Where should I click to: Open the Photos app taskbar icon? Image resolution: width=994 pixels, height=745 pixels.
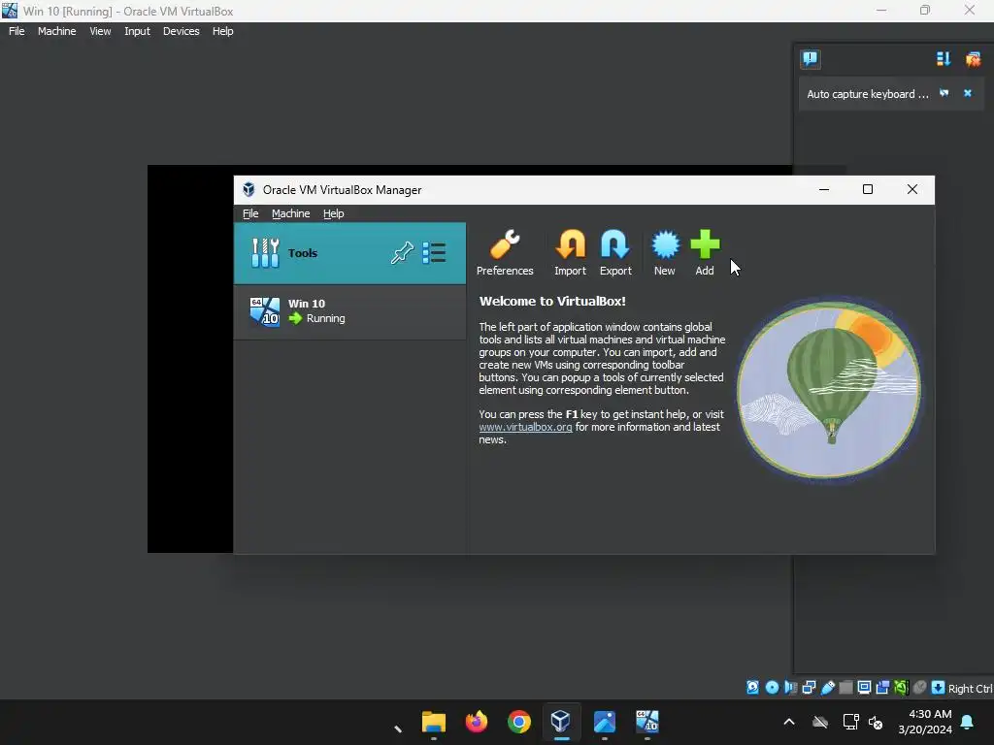(x=604, y=722)
